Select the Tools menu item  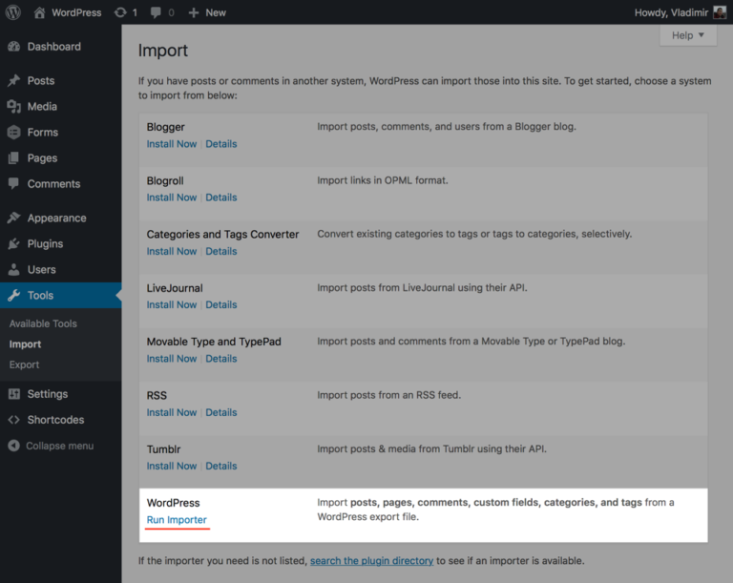pyautogui.click(x=61, y=296)
